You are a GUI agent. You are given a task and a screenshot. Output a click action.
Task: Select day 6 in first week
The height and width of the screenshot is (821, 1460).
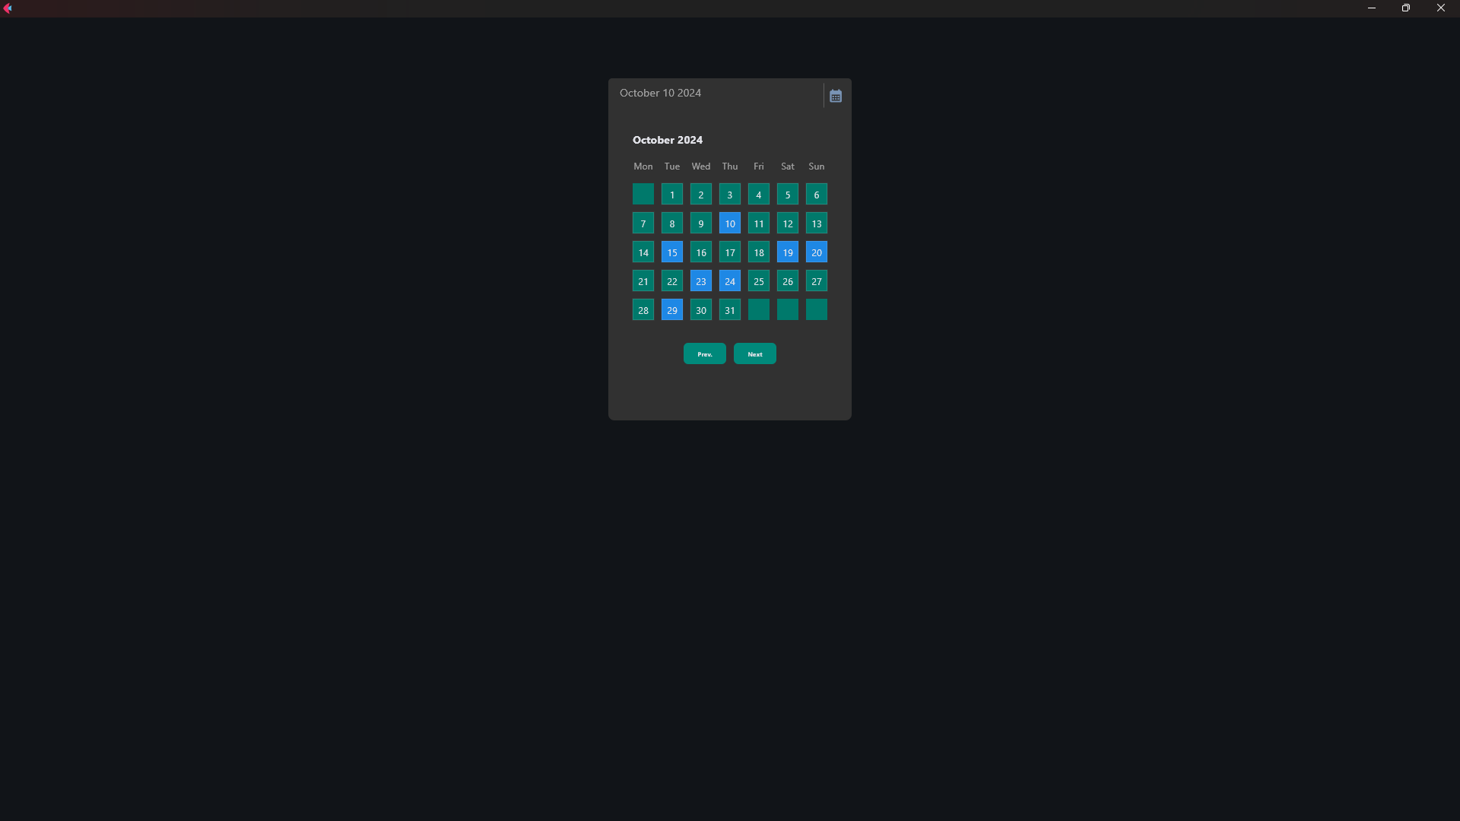pos(816,195)
